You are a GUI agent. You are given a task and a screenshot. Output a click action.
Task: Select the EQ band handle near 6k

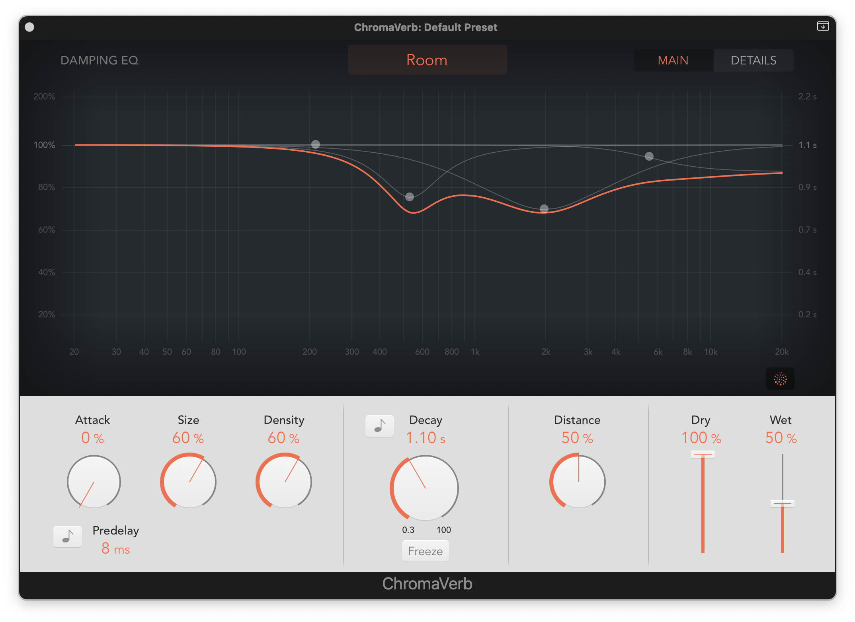(x=649, y=156)
